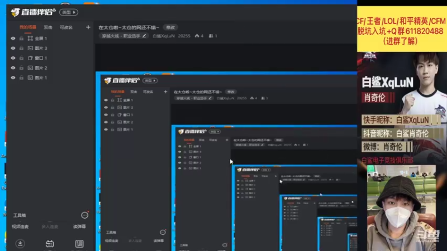Click the fullscreen capture icon of 全屏 1
The width and height of the screenshot is (447, 251).
(30, 38)
